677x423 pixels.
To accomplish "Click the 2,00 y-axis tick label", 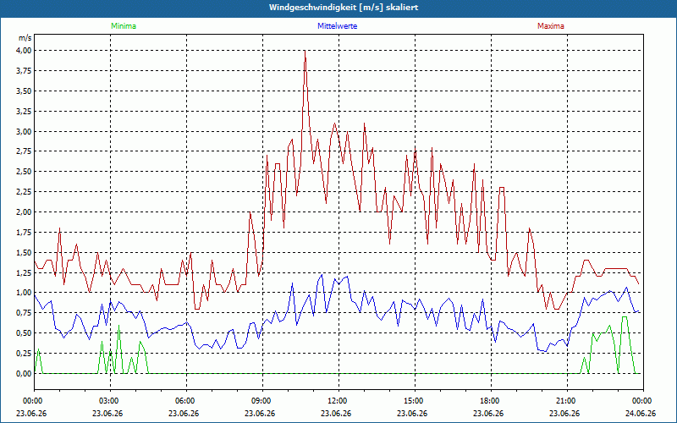I will tap(24, 212).
